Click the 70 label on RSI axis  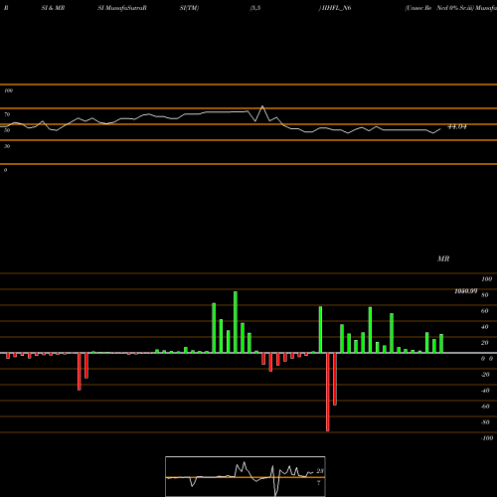tap(7, 114)
